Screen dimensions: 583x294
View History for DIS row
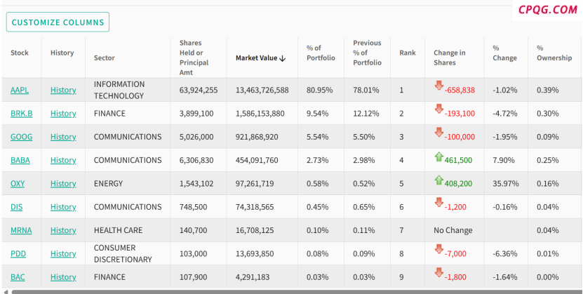click(x=63, y=207)
